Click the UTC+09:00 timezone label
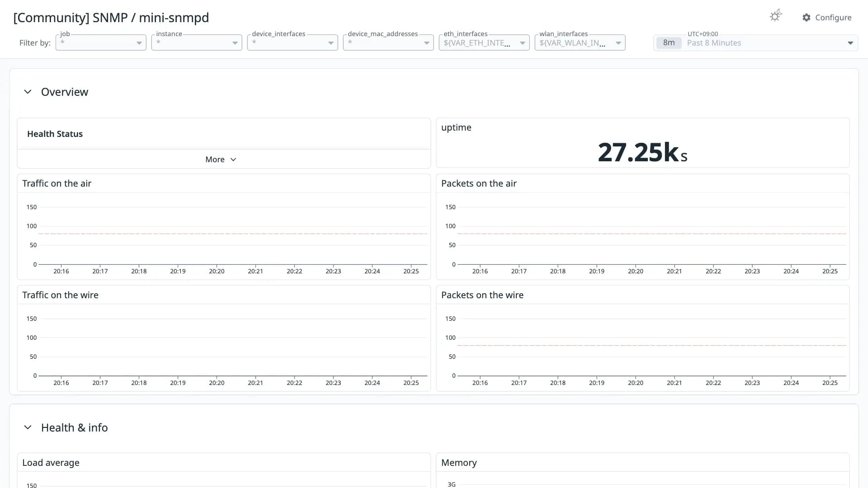Viewport: 868px width, 488px height. 703,34
